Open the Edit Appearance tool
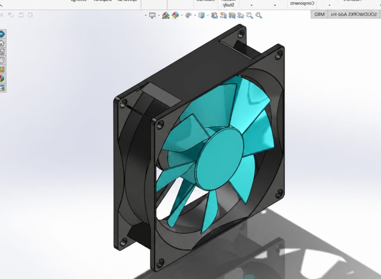The height and width of the screenshot is (279, 381). coord(175,16)
